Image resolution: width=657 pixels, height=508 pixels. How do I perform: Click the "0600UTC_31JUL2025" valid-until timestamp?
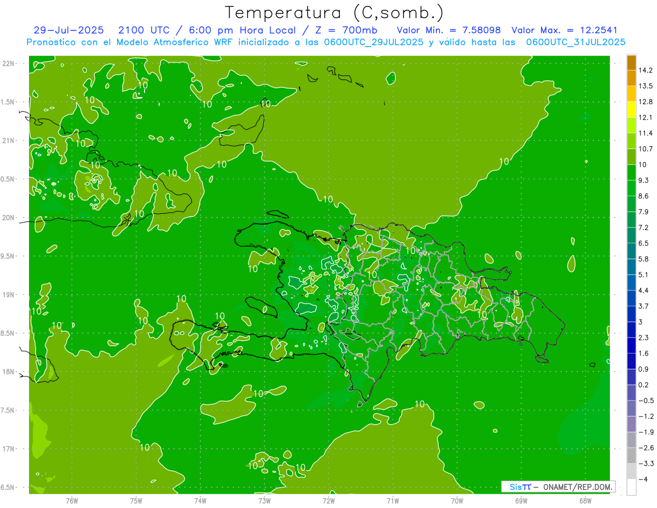[576, 42]
